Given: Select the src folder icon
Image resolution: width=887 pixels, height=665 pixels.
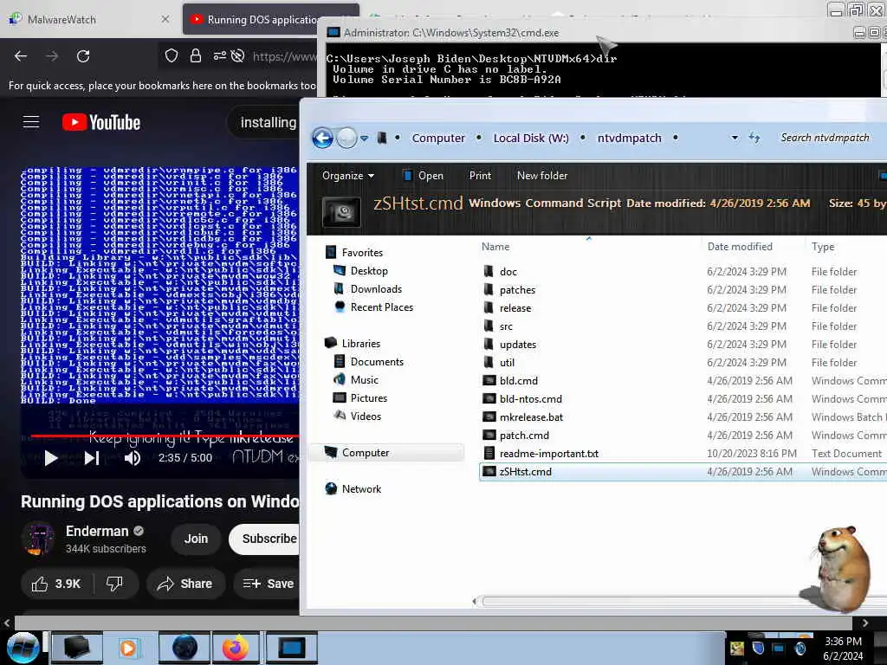Looking at the screenshot, I should (x=489, y=326).
